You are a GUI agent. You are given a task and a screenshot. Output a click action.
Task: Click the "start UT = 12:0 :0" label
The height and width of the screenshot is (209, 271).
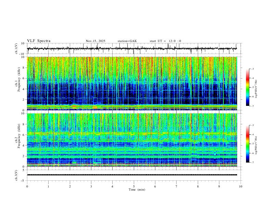click(x=165, y=41)
